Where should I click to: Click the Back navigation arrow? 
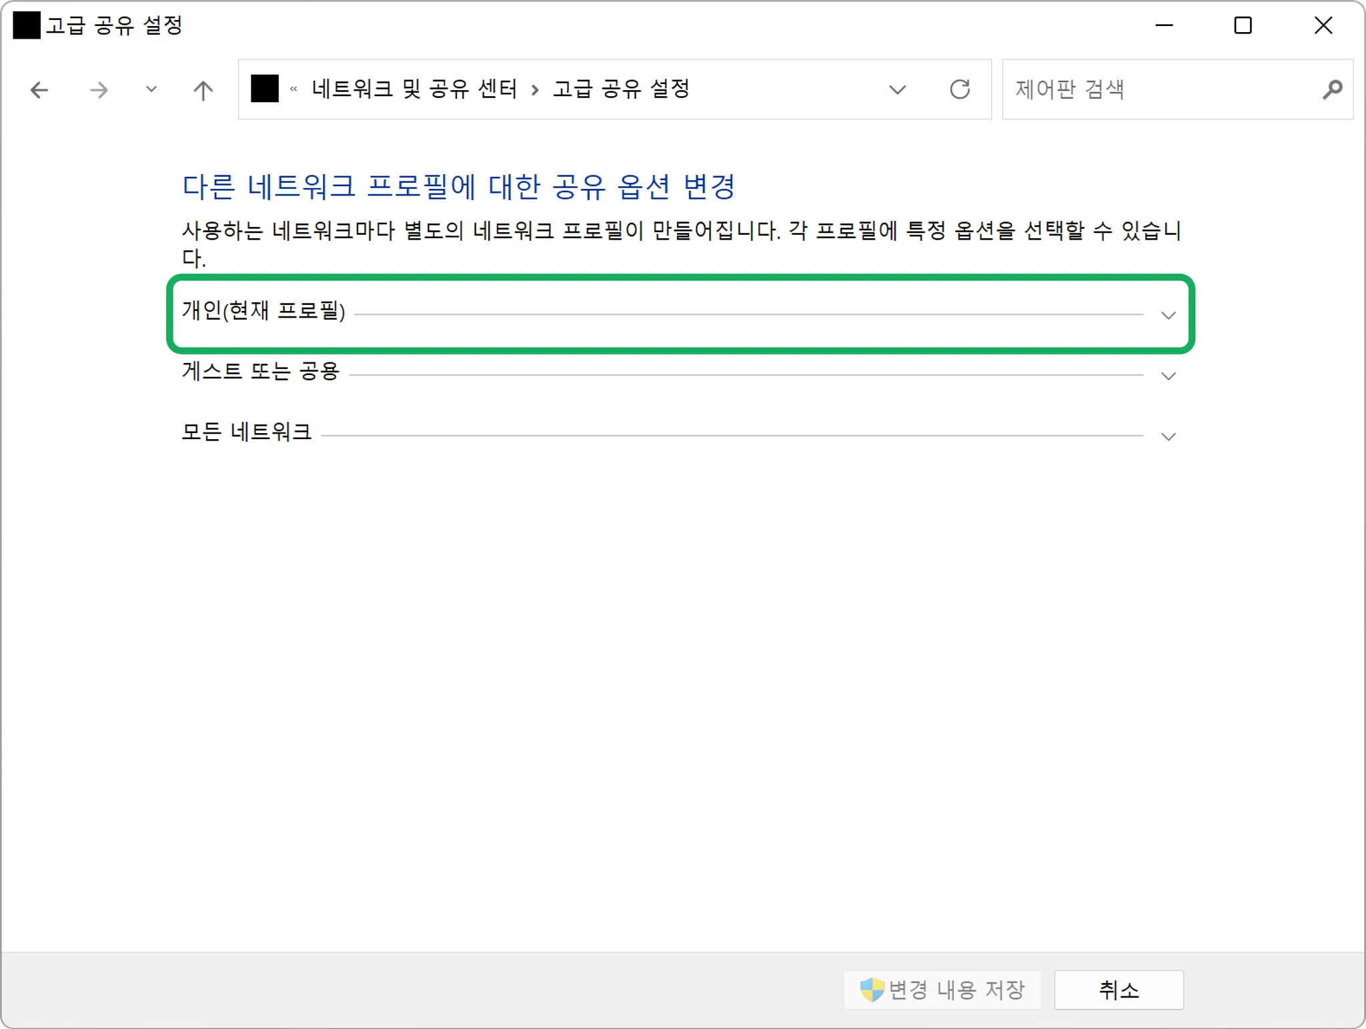(39, 89)
